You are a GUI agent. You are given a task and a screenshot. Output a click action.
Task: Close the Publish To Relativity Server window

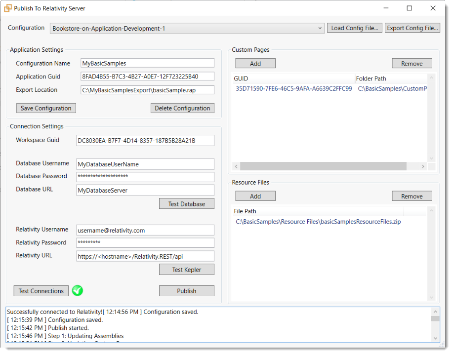click(x=433, y=8)
